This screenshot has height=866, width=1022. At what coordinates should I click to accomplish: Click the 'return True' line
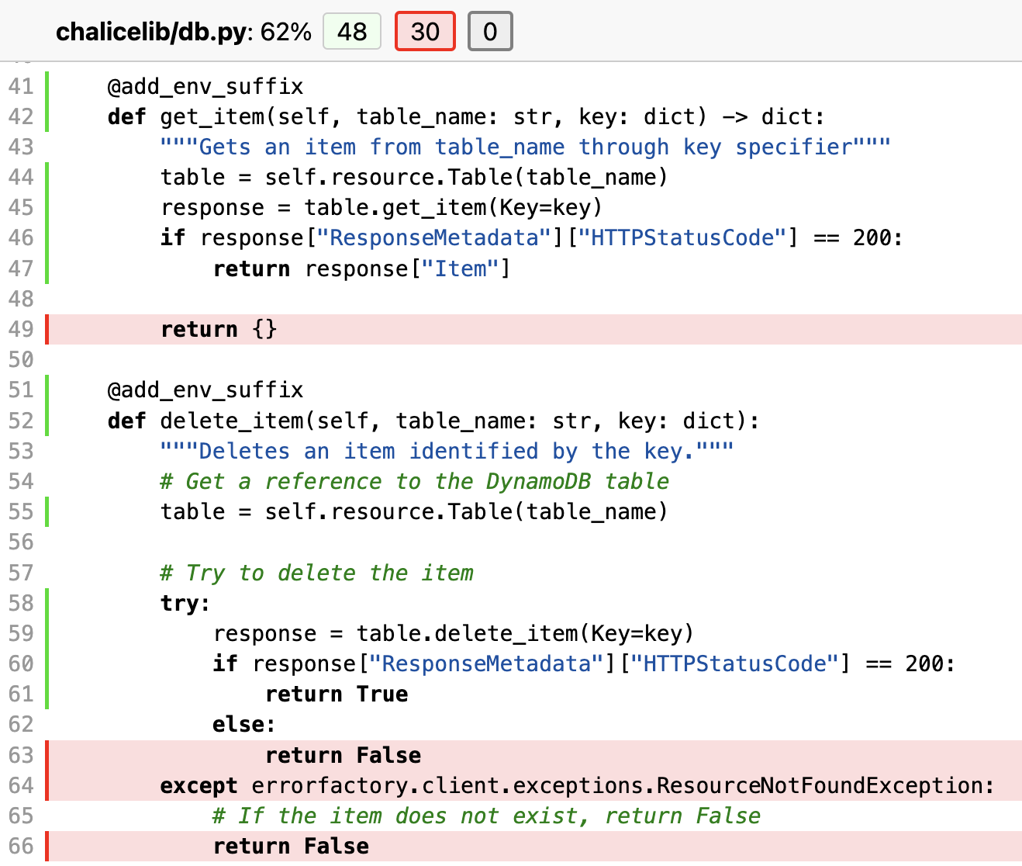[x=337, y=694]
